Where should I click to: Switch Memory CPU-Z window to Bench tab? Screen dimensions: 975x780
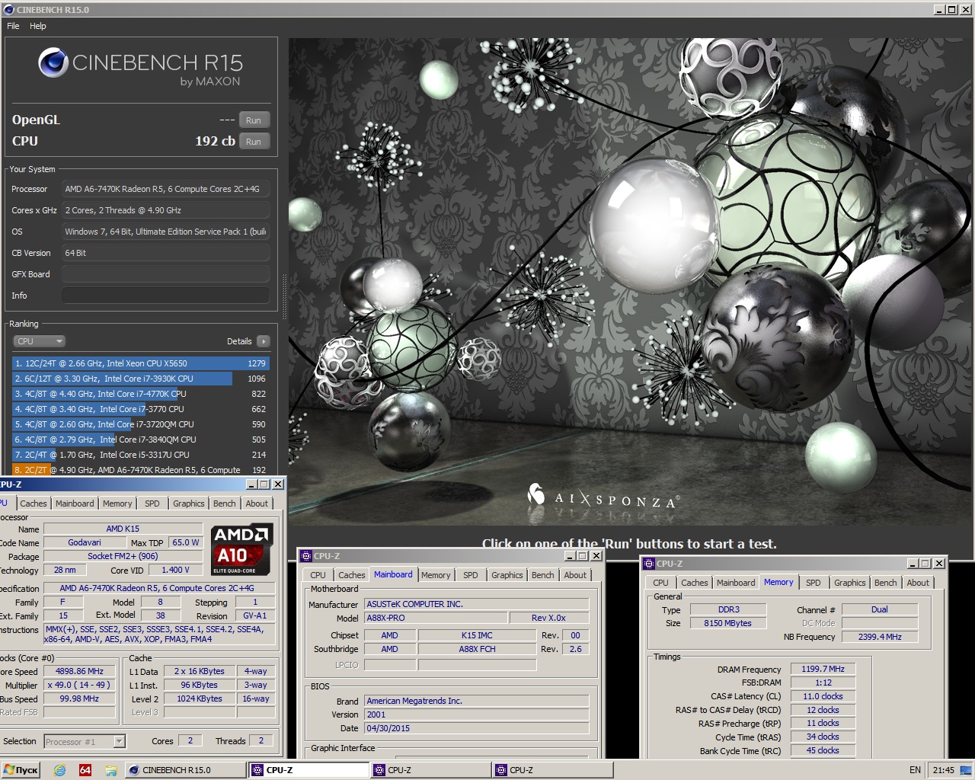point(886,583)
